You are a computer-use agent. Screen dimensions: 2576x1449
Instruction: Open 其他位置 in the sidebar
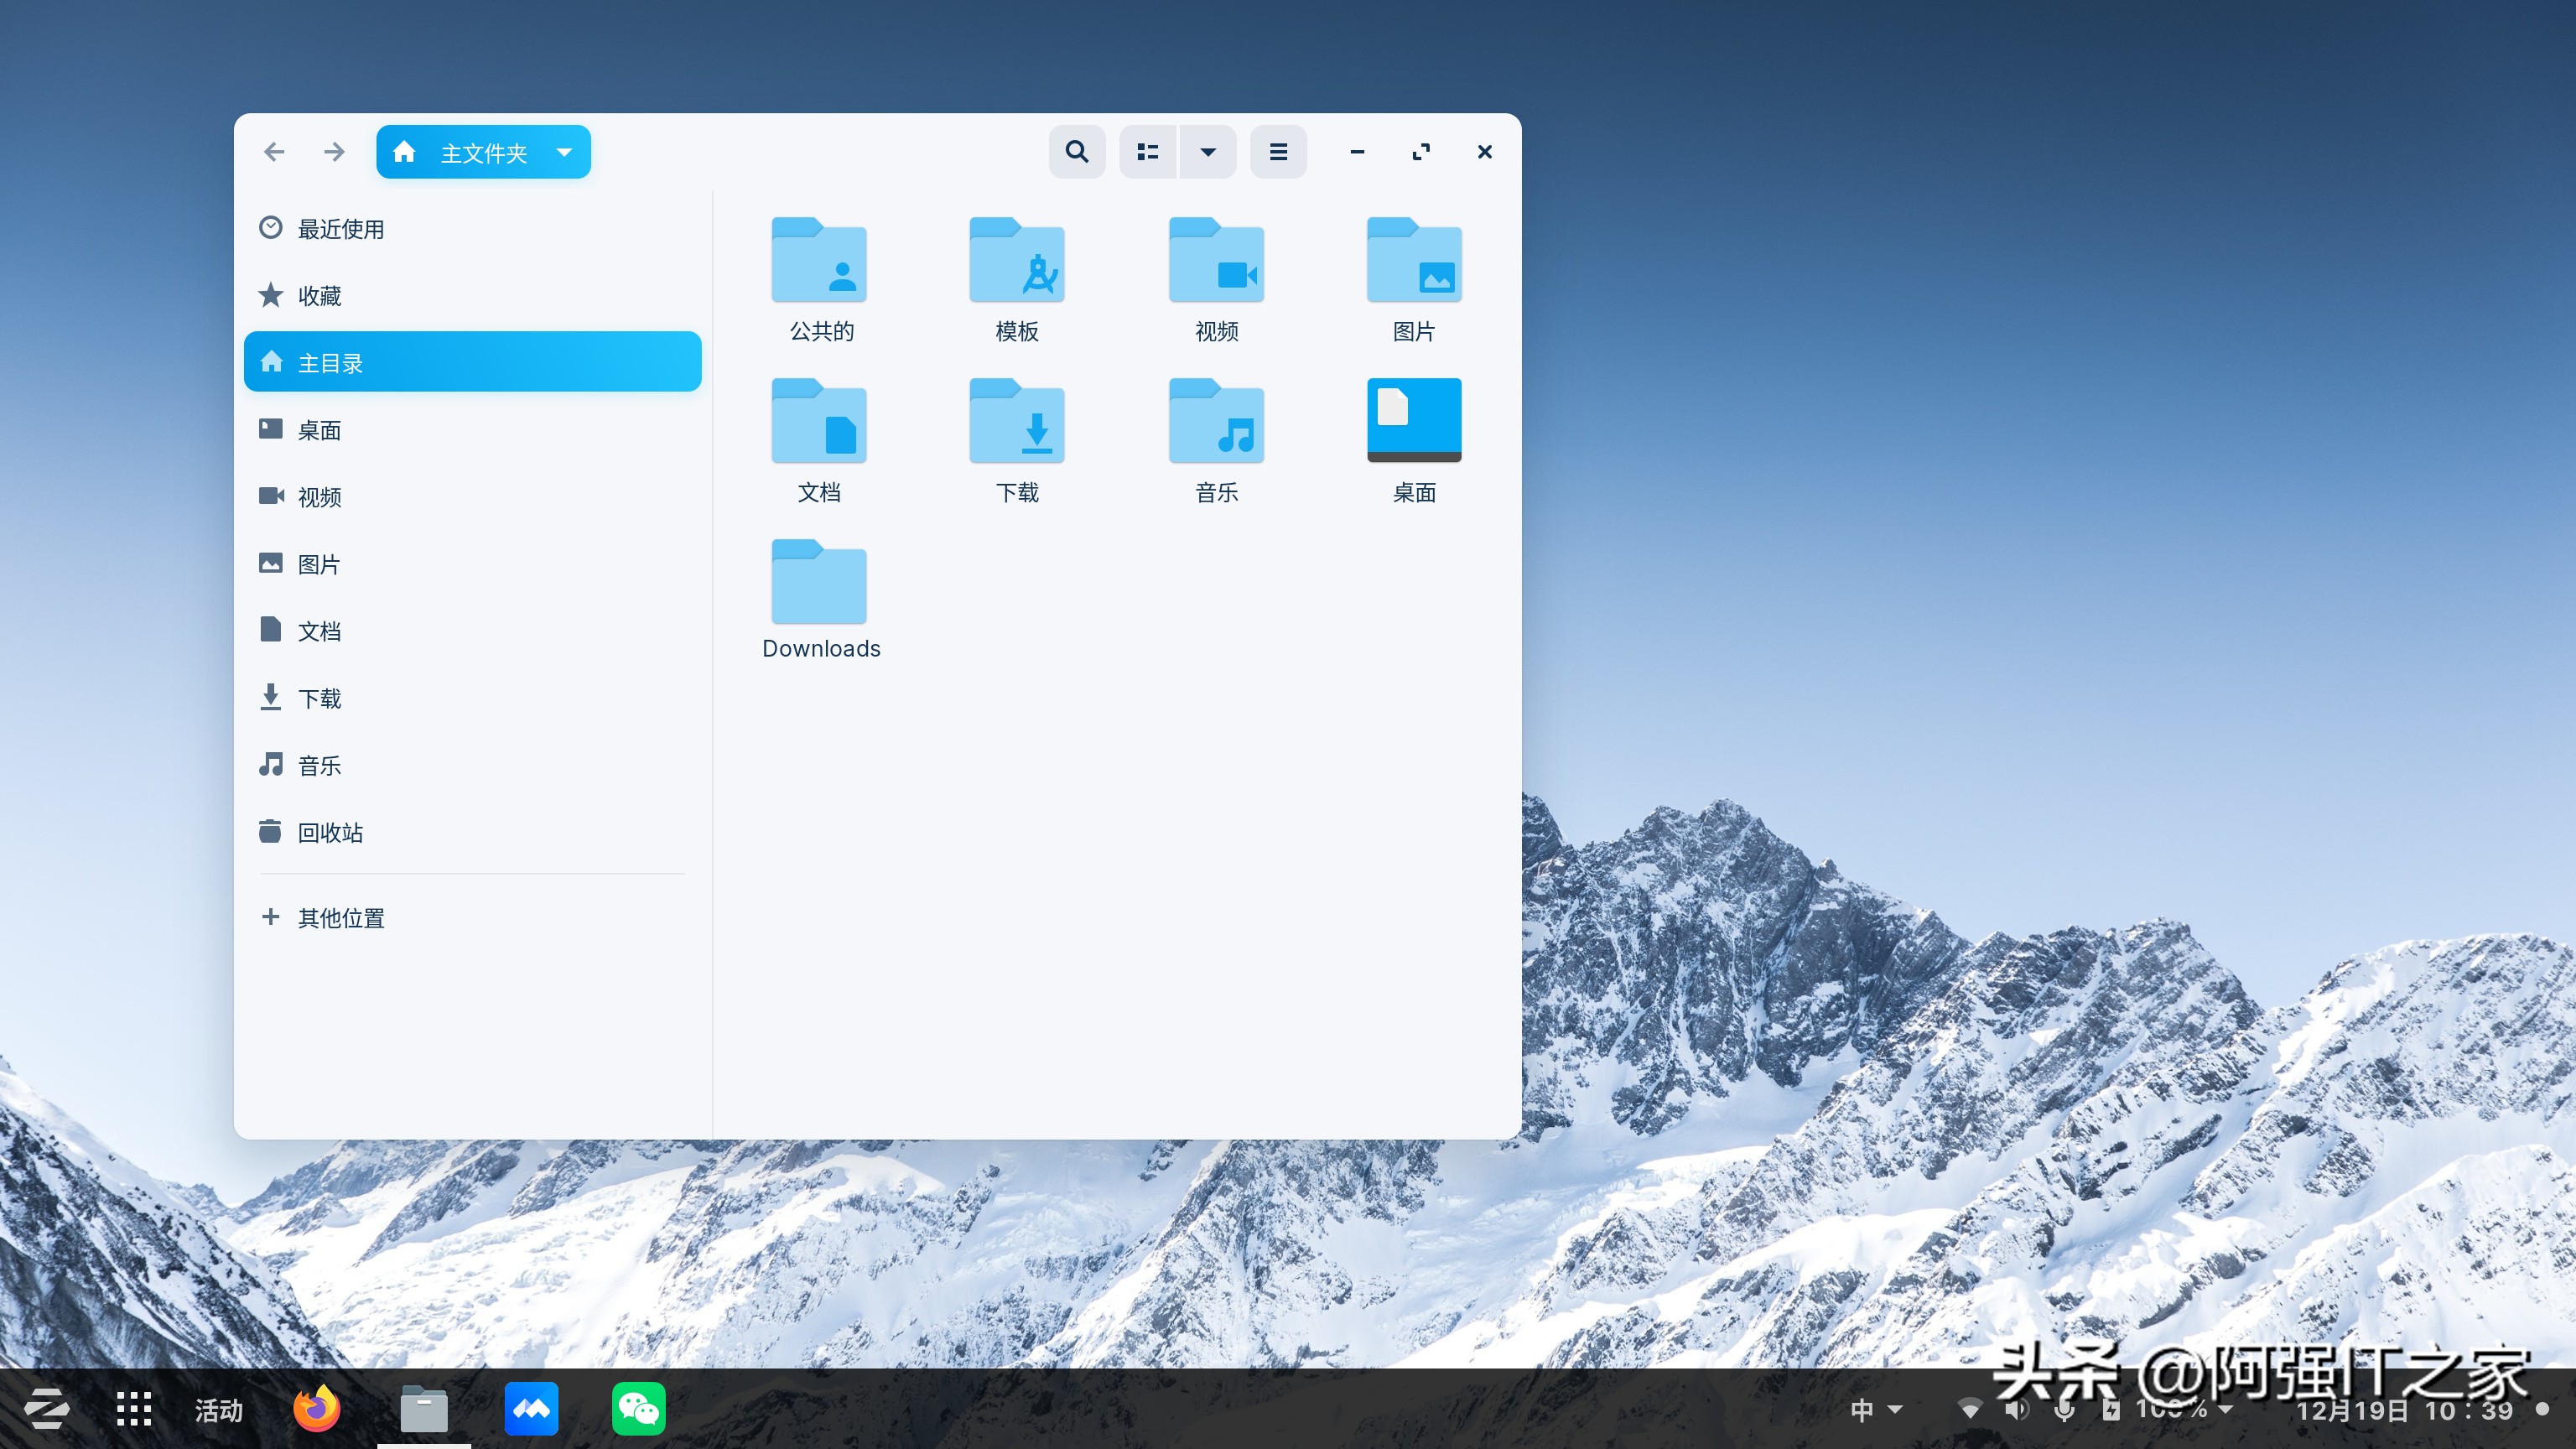(x=340, y=917)
